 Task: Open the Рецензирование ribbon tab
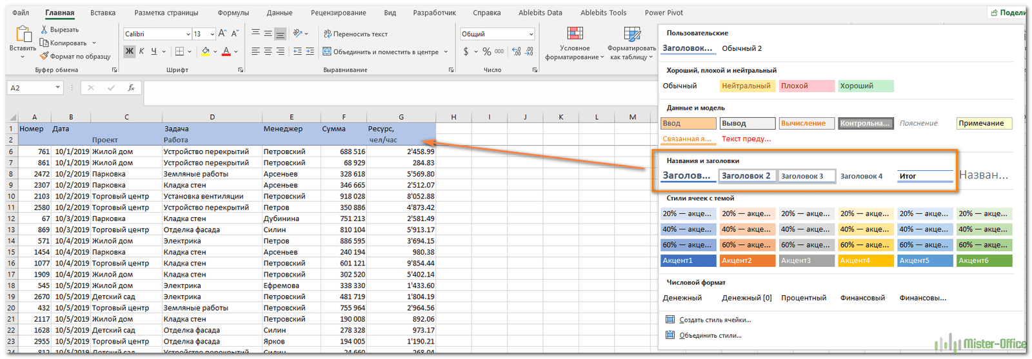338,13
